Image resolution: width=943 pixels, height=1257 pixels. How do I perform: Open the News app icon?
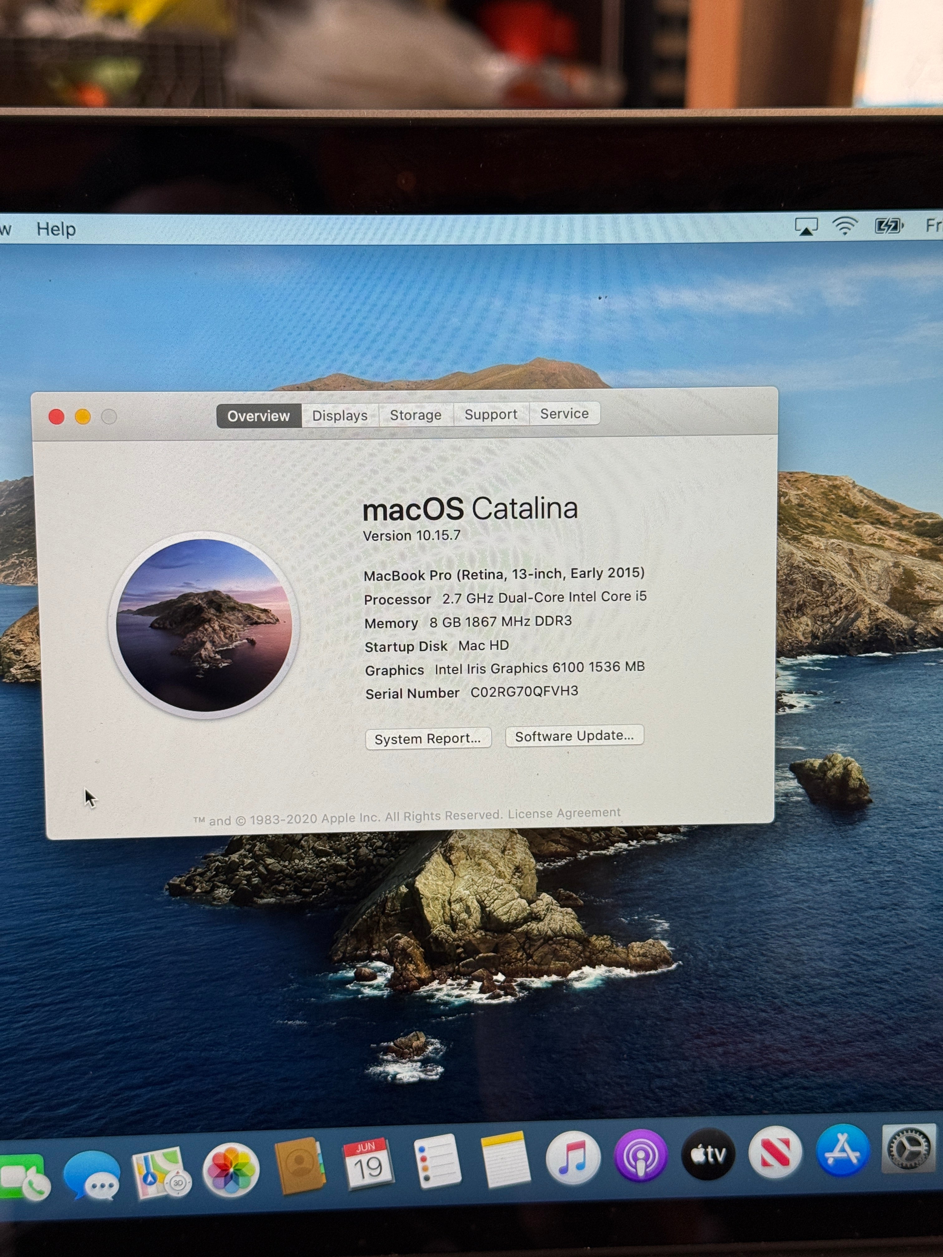point(775,1152)
